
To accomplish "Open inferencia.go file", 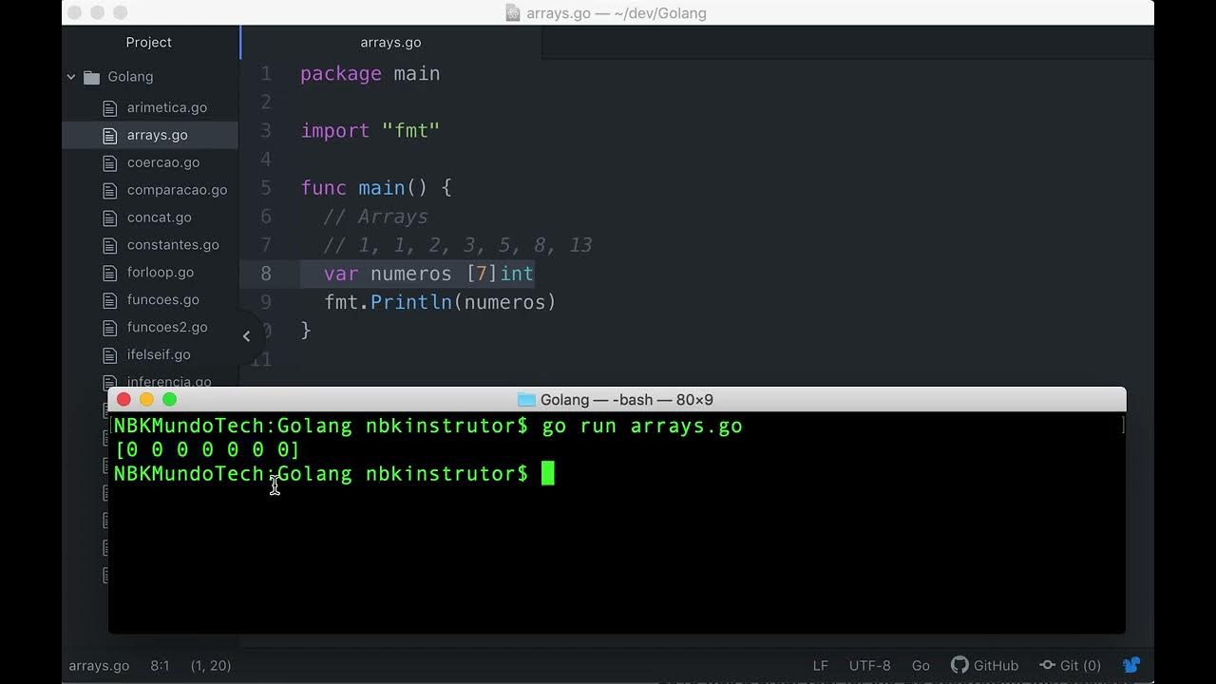I will [x=169, y=382].
